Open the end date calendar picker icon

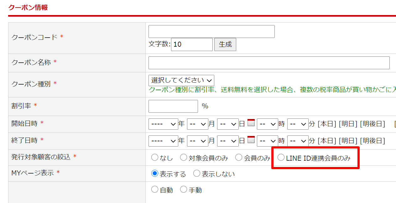click(x=251, y=140)
